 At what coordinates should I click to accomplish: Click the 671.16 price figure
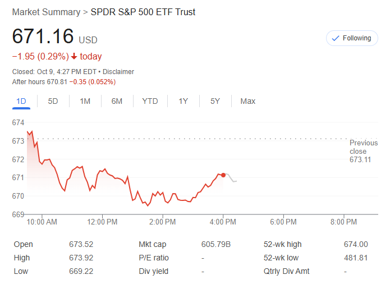tap(43, 36)
